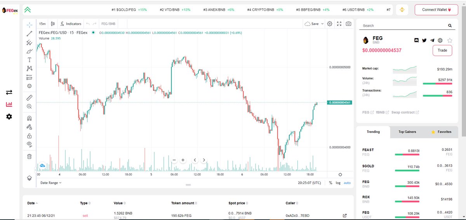Zoom out the chart with minus button
The image size is (466, 220).
pos(174,160)
